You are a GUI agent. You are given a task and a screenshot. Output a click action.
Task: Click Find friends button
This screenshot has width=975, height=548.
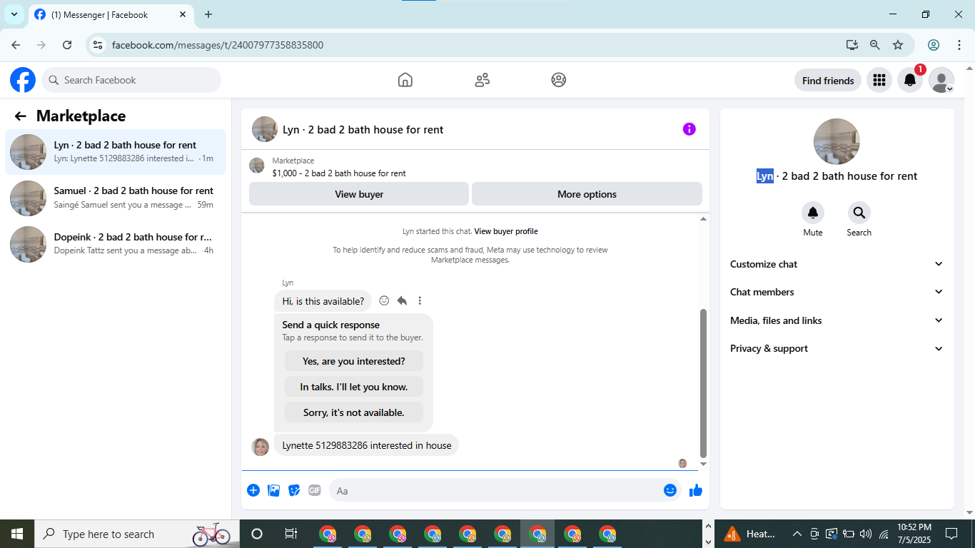[x=828, y=81]
